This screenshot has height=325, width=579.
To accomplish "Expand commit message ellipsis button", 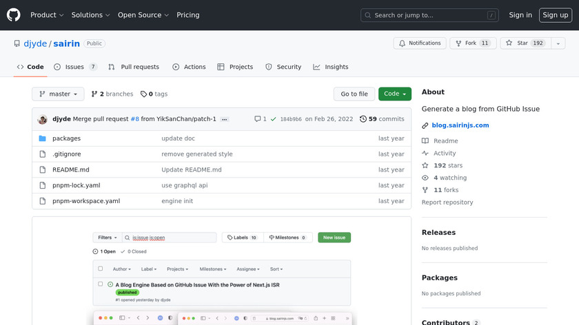I will (225, 119).
